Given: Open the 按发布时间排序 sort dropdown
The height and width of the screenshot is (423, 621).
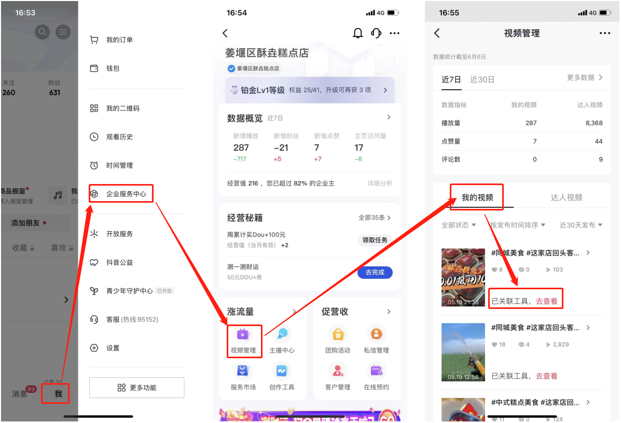Looking at the screenshot, I should [518, 225].
